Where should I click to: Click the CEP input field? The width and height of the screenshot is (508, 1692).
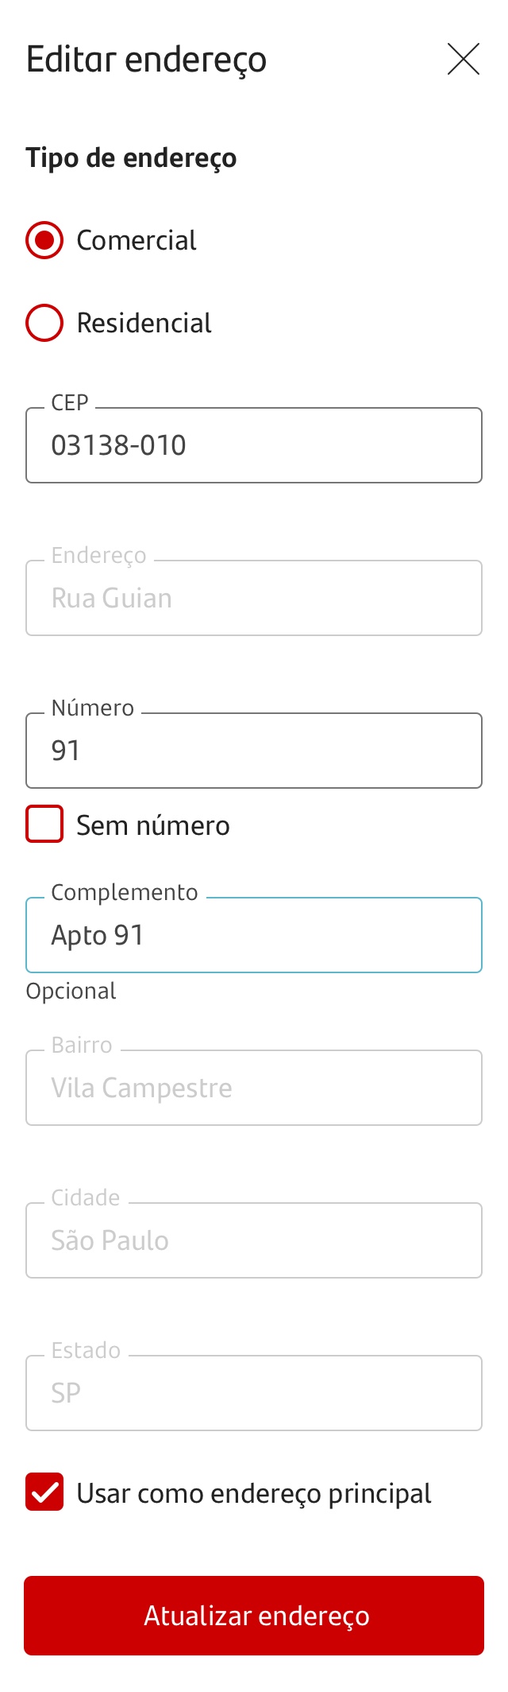254,445
